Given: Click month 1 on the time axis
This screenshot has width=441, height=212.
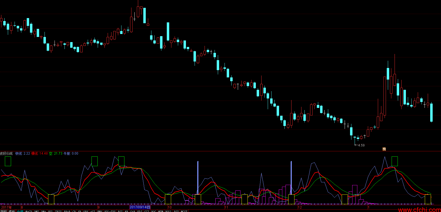Looking at the screenshot, I should click(x=368, y=207).
